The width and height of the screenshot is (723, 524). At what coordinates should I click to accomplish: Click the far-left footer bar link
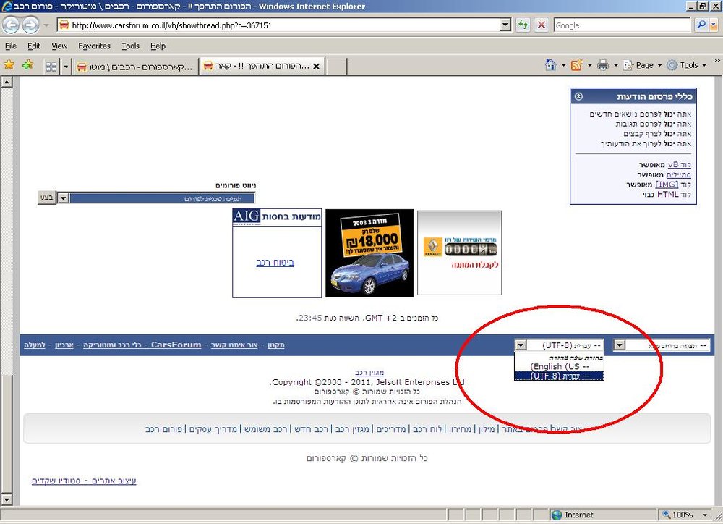coord(35,345)
